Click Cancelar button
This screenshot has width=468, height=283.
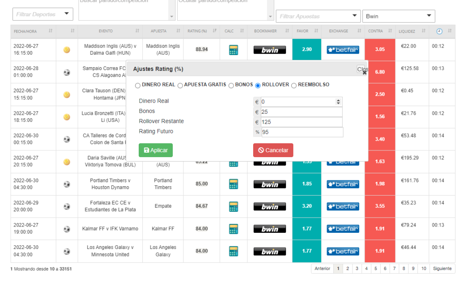[273, 150]
